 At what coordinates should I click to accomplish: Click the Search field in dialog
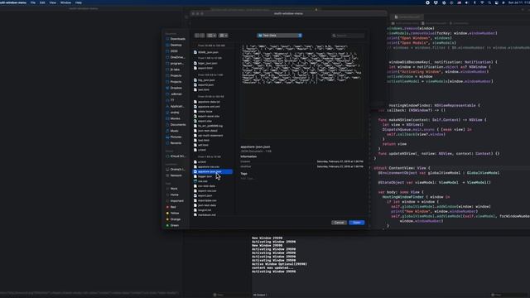pos(349,36)
